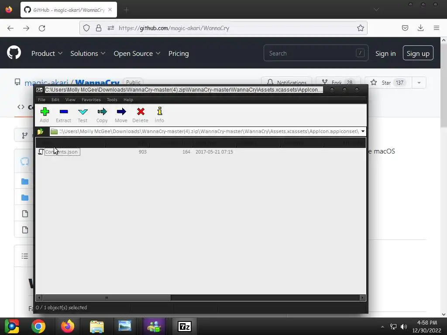Viewport: 447px width, 335px height.
Task: Open Firefox from the taskbar
Action: click(x=68, y=326)
